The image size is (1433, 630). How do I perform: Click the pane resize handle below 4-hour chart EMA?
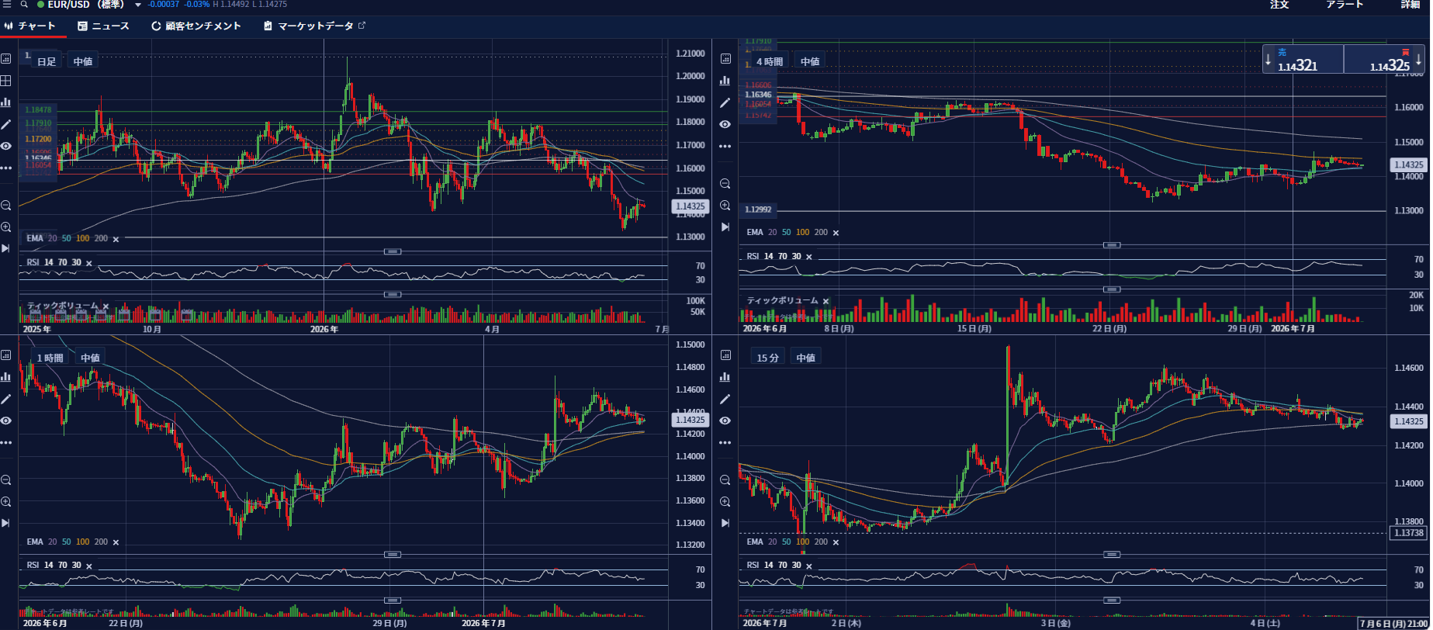coord(1113,245)
